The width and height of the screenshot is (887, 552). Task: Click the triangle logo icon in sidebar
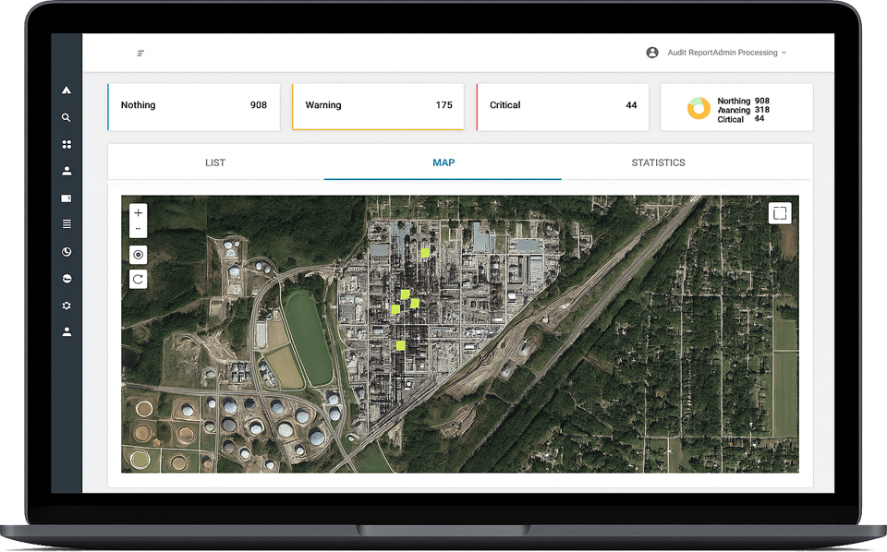67,90
